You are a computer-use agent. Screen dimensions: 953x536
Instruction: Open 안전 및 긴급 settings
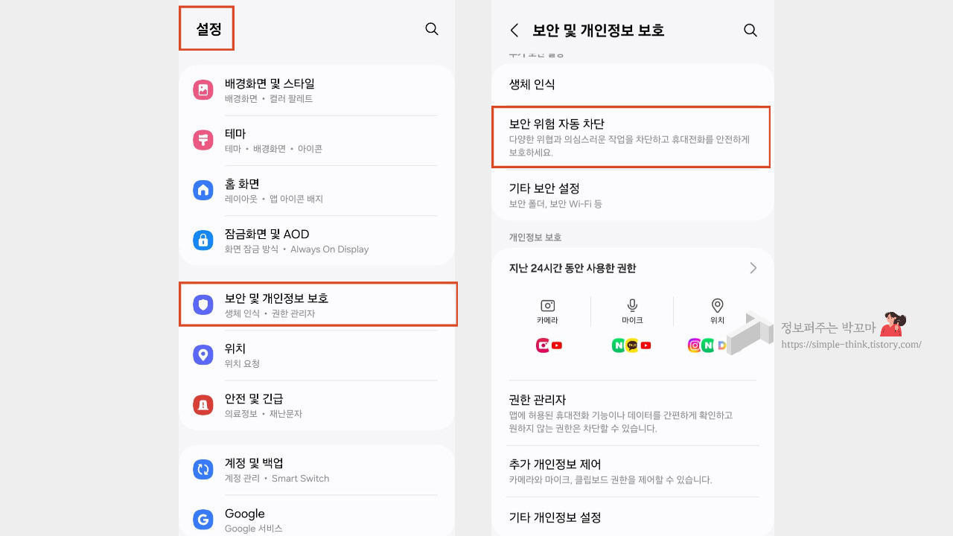click(317, 405)
